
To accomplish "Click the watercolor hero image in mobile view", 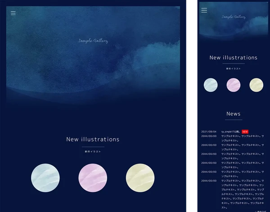I will point(234,21).
